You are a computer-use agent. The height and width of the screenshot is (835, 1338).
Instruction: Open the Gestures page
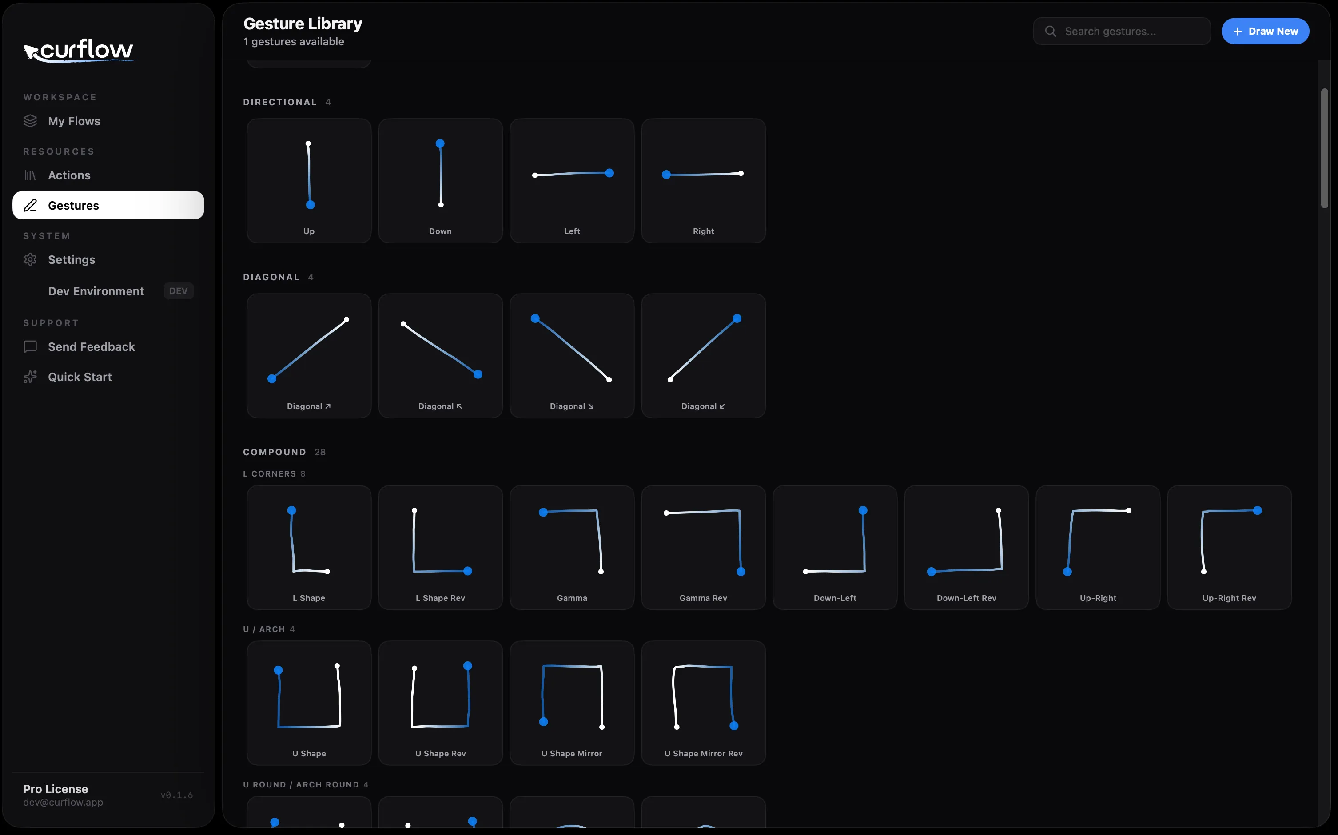(108, 206)
